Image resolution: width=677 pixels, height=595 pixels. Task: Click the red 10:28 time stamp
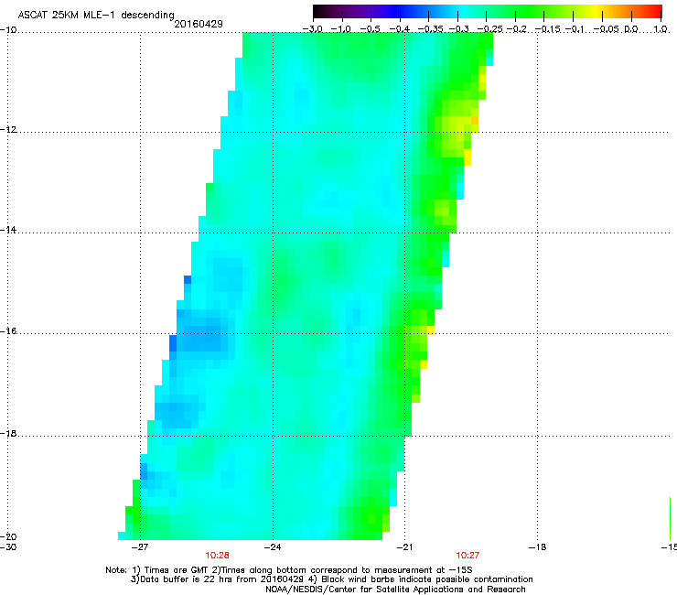point(217,556)
